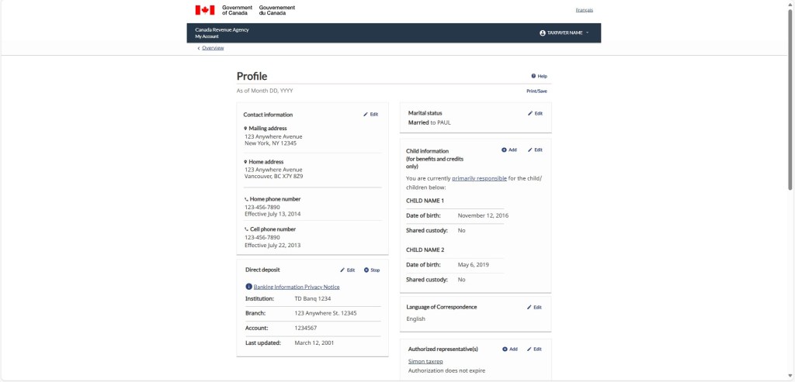This screenshot has height=382, width=795.
Task: Edit the Contact information section
Action: [370, 114]
